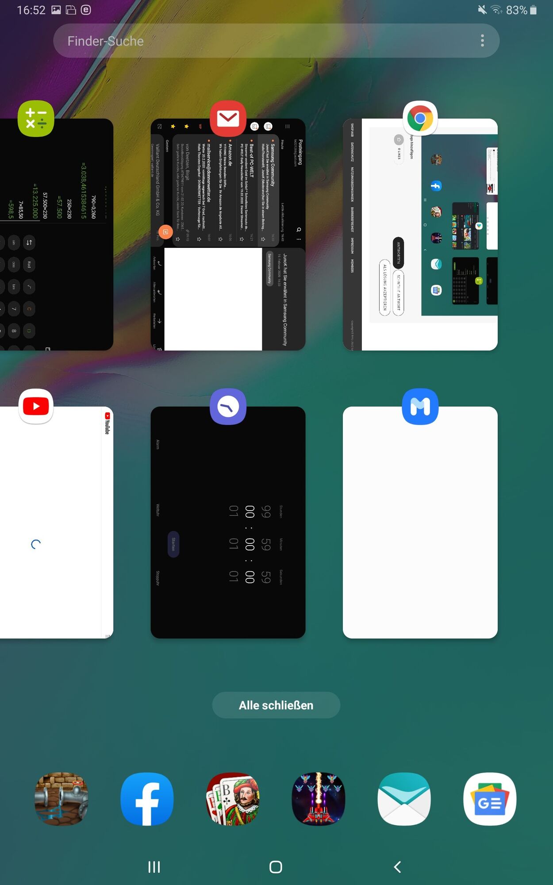Tap the battery indicator in status bar

[x=534, y=10]
